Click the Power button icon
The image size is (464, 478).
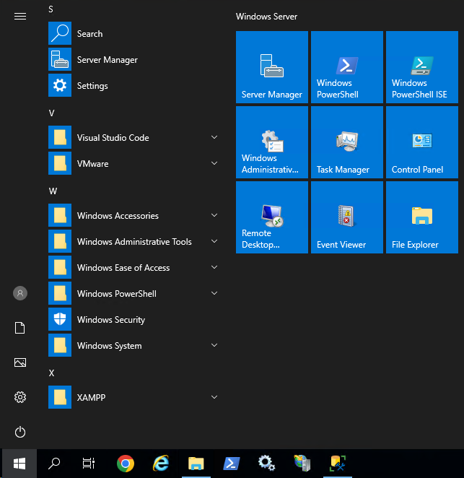tap(20, 432)
